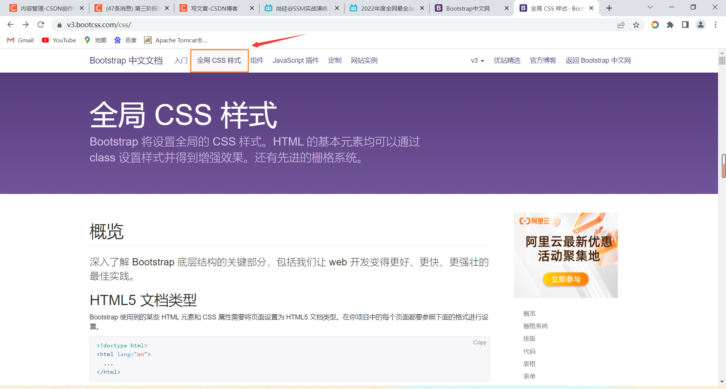This screenshot has width=726, height=389.
Task: Share this page via the share icon
Action: [621, 25]
